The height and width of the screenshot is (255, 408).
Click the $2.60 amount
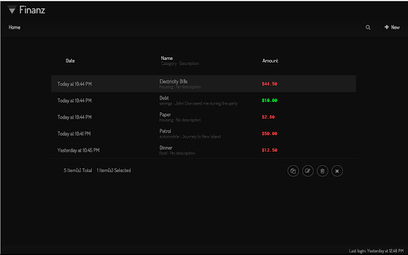[268, 117]
